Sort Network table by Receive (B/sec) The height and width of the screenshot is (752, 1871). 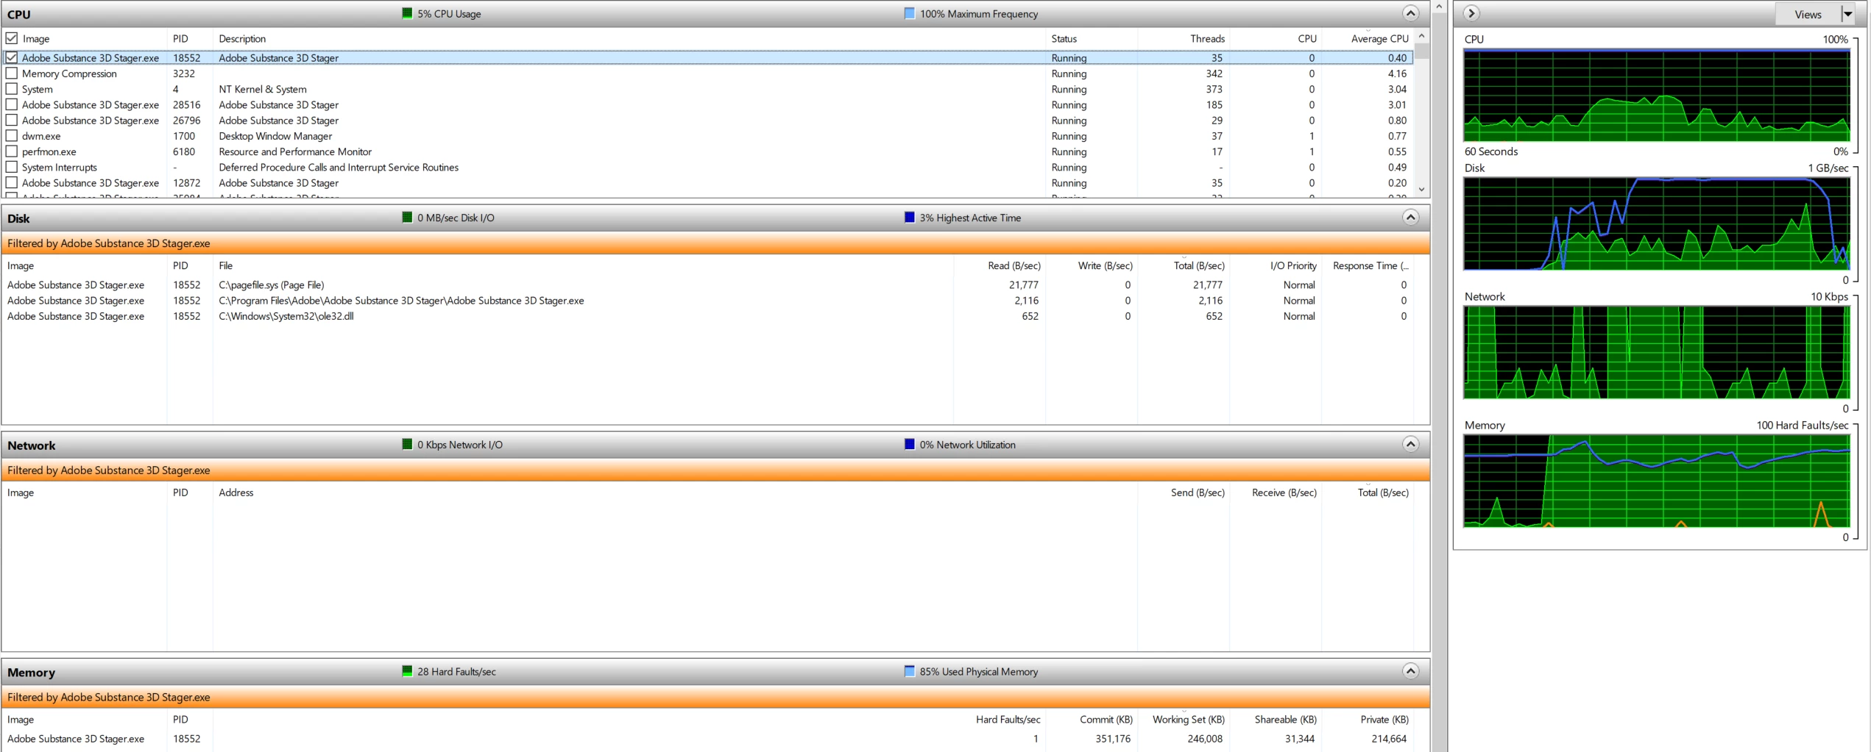click(1276, 493)
